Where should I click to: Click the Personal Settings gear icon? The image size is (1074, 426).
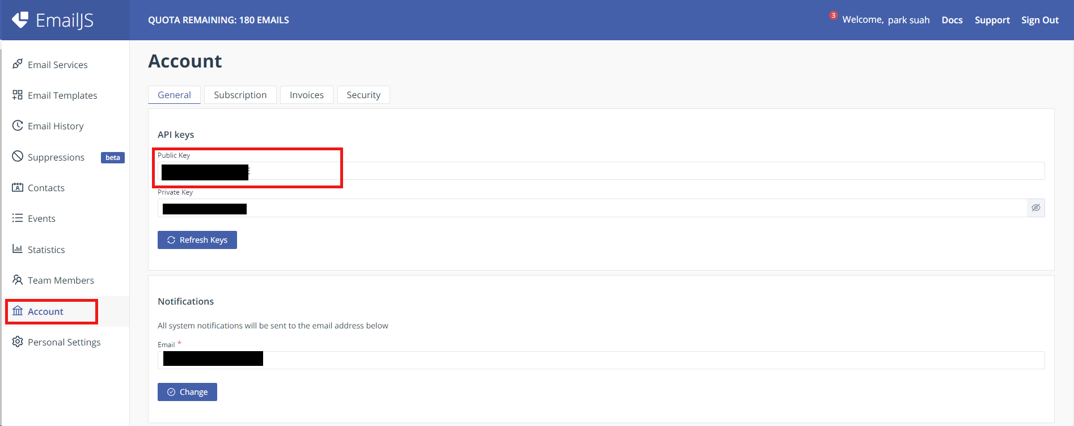click(x=18, y=341)
